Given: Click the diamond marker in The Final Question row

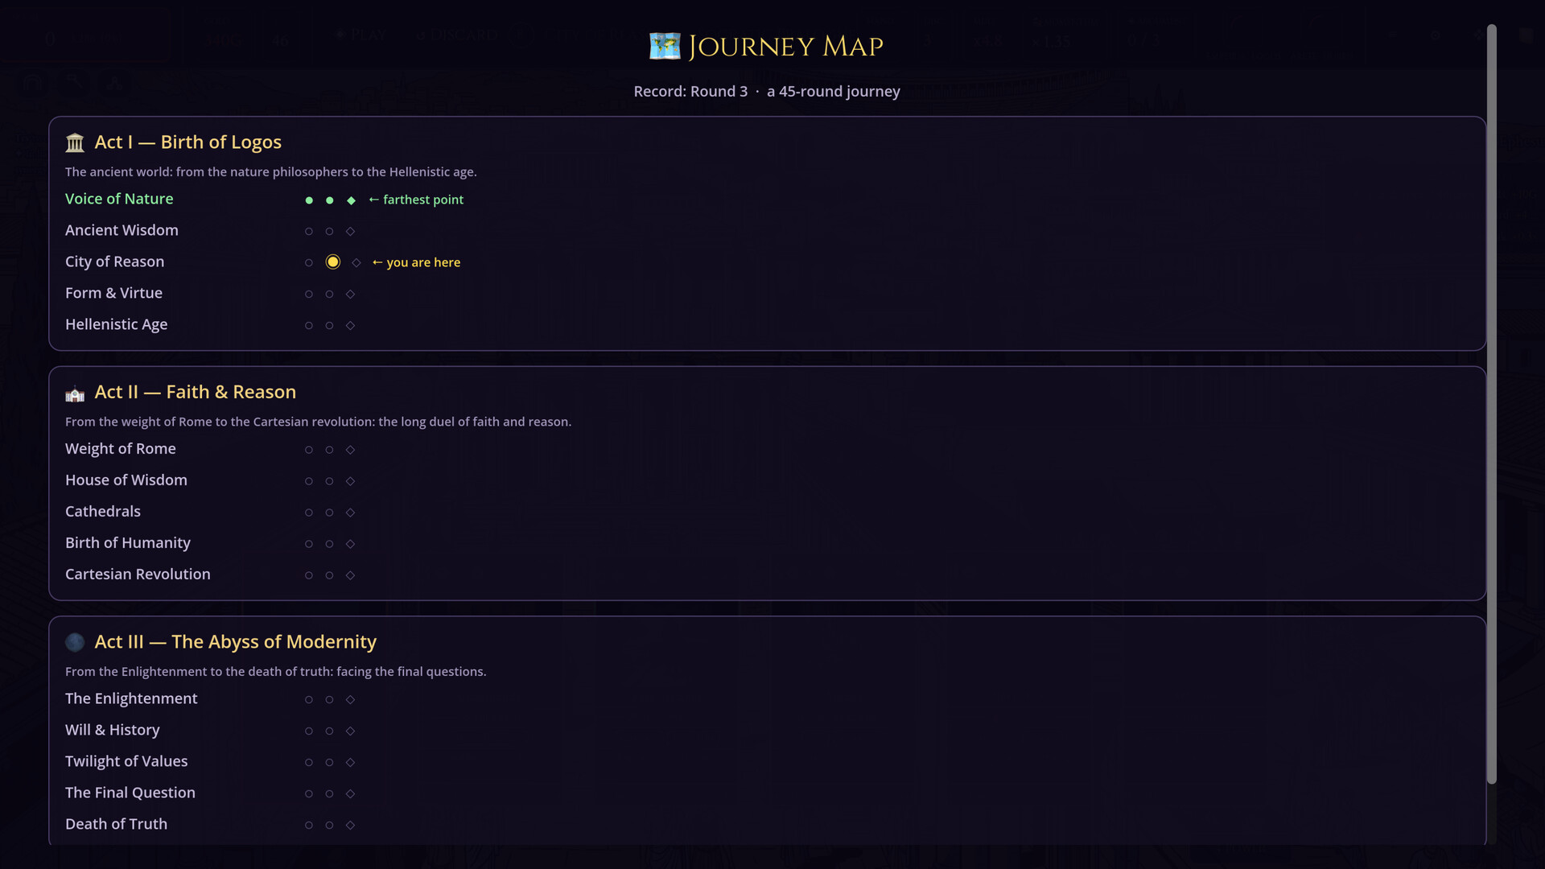Looking at the screenshot, I should click(x=350, y=794).
